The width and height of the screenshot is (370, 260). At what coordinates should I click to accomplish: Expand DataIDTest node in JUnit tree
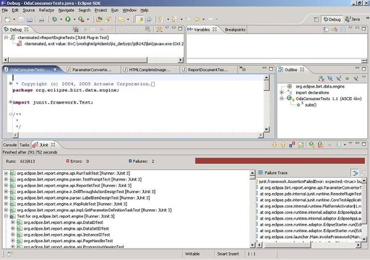coord(13,222)
